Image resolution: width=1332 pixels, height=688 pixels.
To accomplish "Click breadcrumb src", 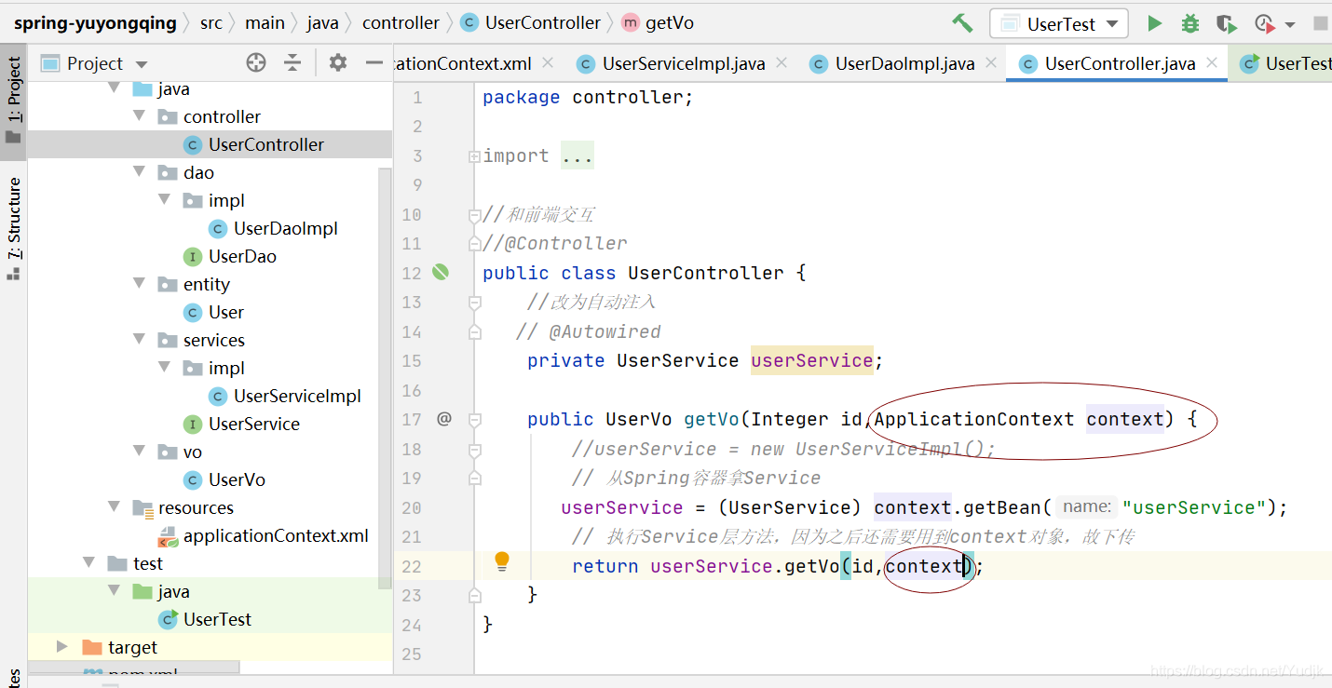I will click(x=211, y=23).
